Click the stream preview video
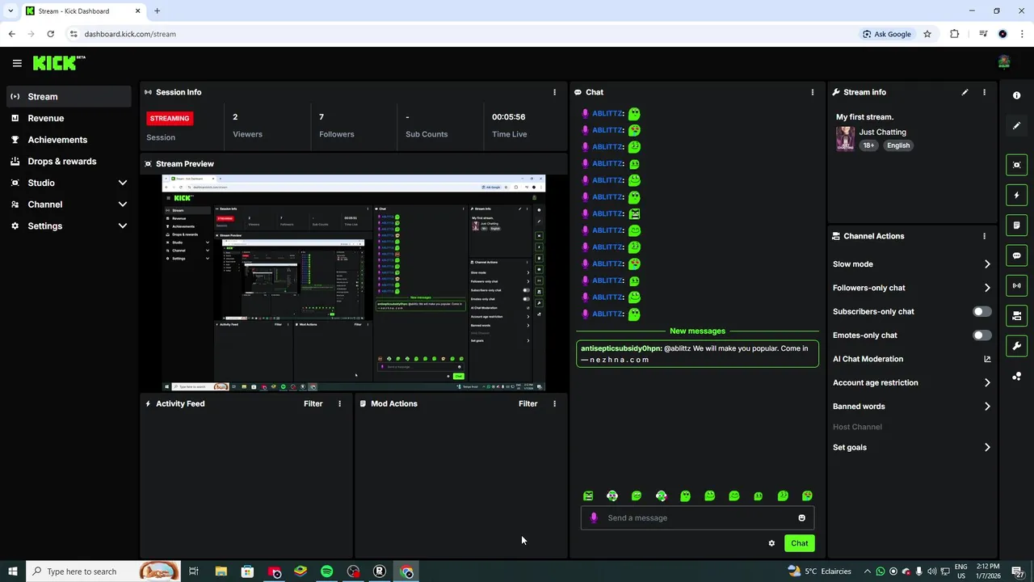Viewport: 1034px width, 582px height. pos(354,283)
